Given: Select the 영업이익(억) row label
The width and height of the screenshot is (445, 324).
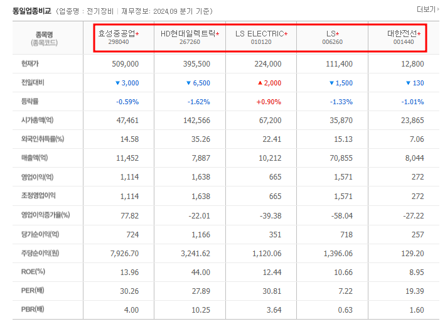Looking at the screenshot, I should click(x=37, y=177).
